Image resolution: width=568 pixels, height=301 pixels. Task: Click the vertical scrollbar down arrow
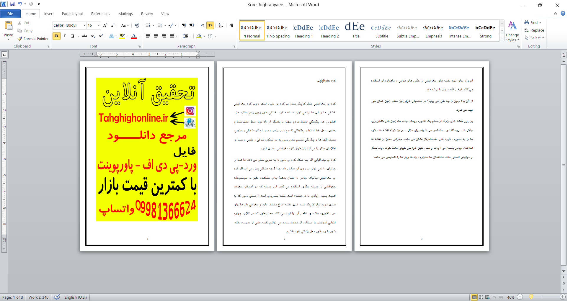pos(564,271)
